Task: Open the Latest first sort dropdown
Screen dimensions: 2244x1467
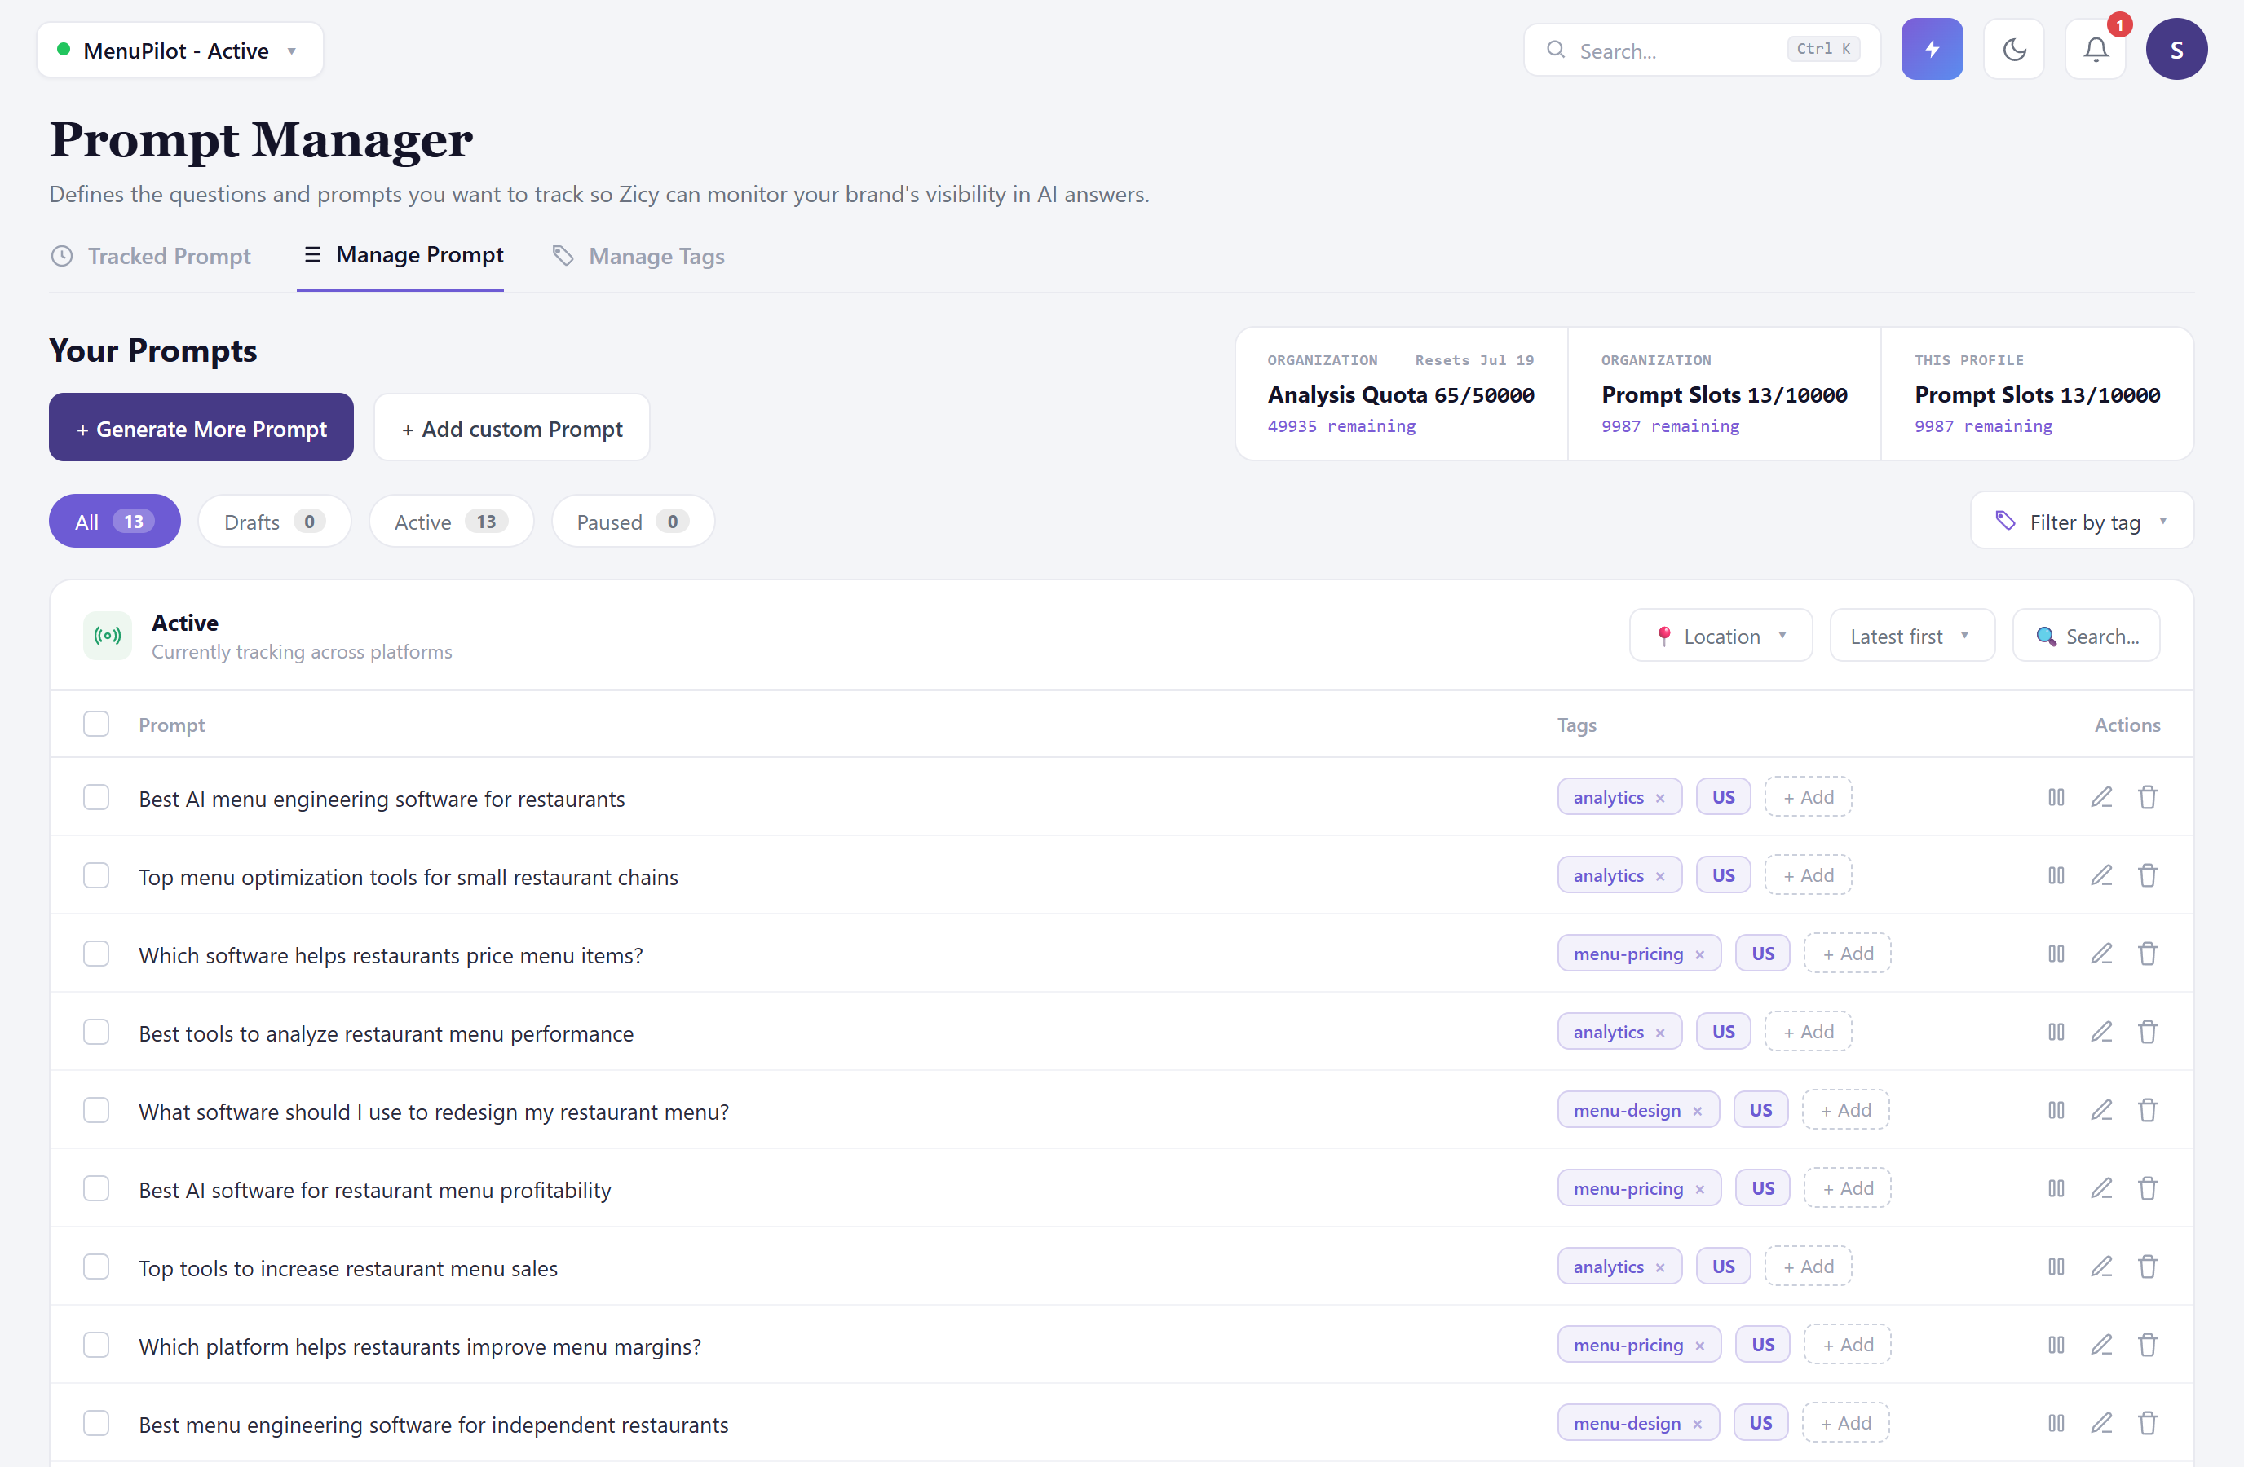Action: pos(1911,636)
